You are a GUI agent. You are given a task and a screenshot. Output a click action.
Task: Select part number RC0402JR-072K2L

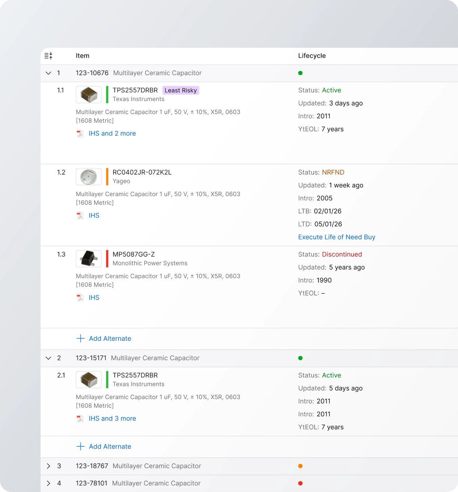pyautogui.click(x=142, y=173)
